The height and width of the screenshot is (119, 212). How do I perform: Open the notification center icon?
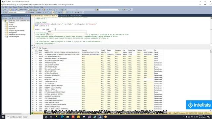pyautogui.click(x=209, y=117)
